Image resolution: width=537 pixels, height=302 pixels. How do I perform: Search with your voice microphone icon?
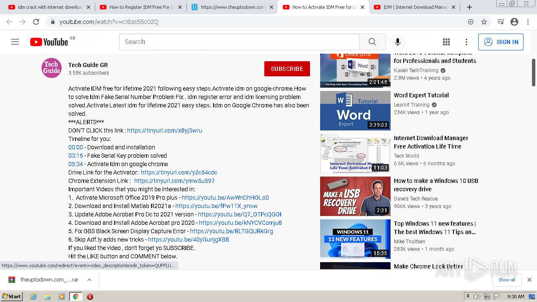click(398, 42)
